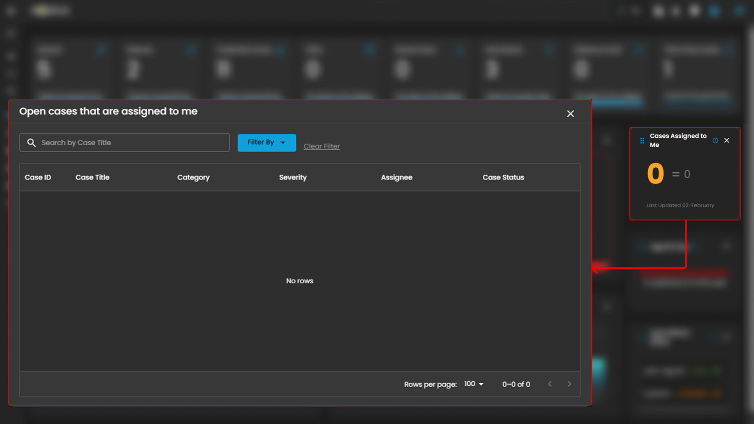
Task: Sort by Case Status column header
Action: pyautogui.click(x=503, y=177)
